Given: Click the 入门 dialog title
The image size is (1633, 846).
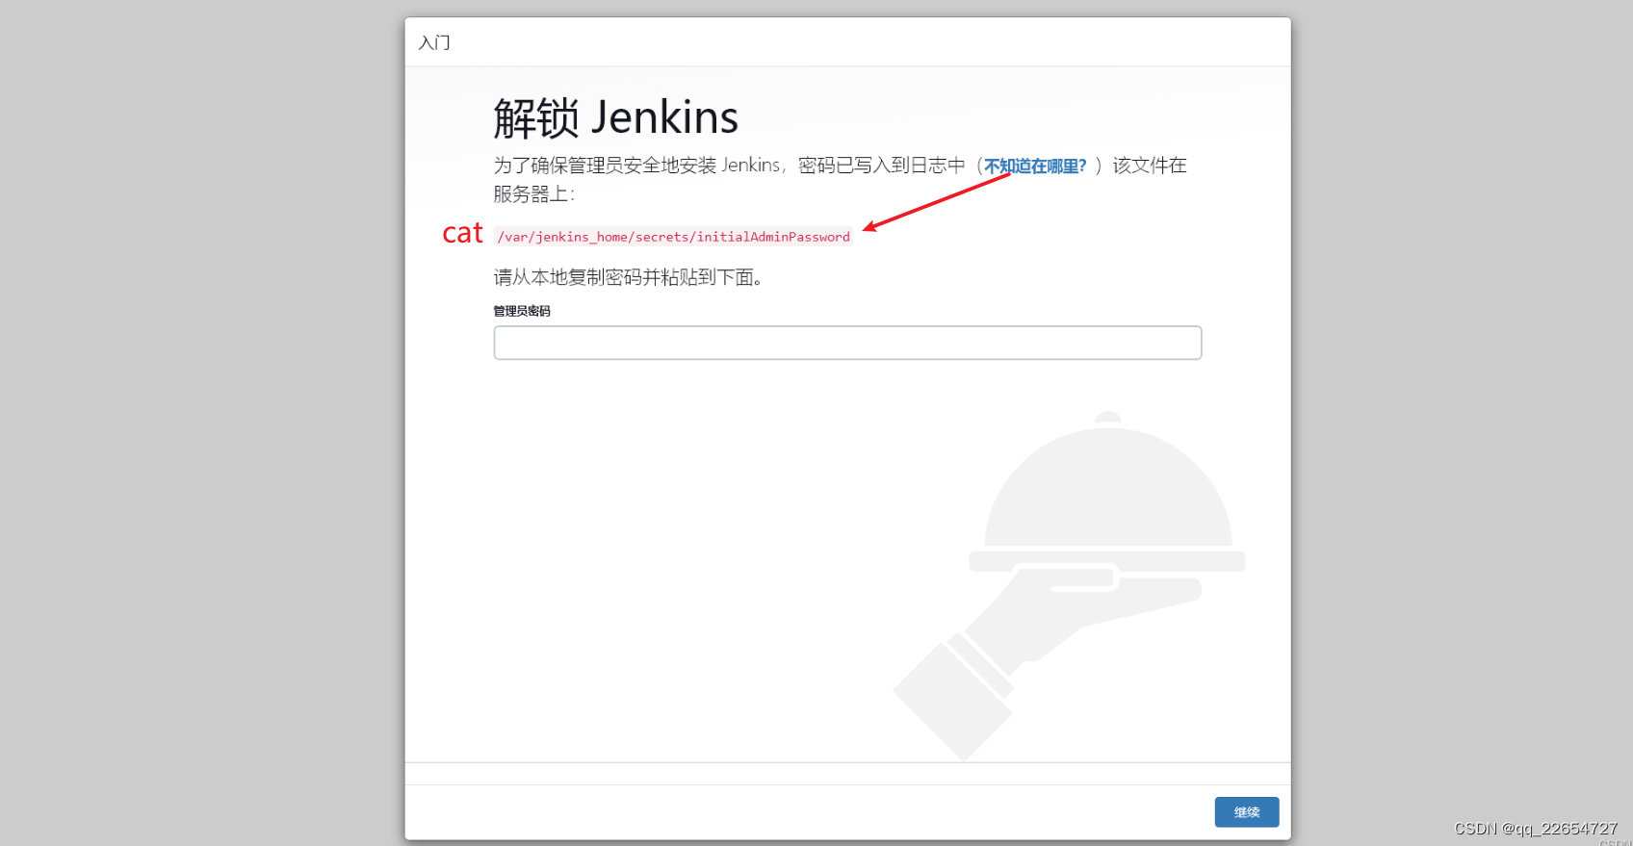Looking at the screenshot, I should point(434,42).
